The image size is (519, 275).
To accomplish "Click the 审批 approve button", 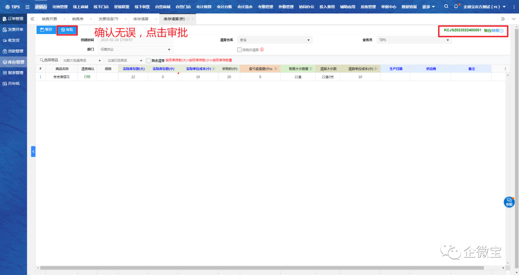I will pyautogui.click(x=67, y=30).
